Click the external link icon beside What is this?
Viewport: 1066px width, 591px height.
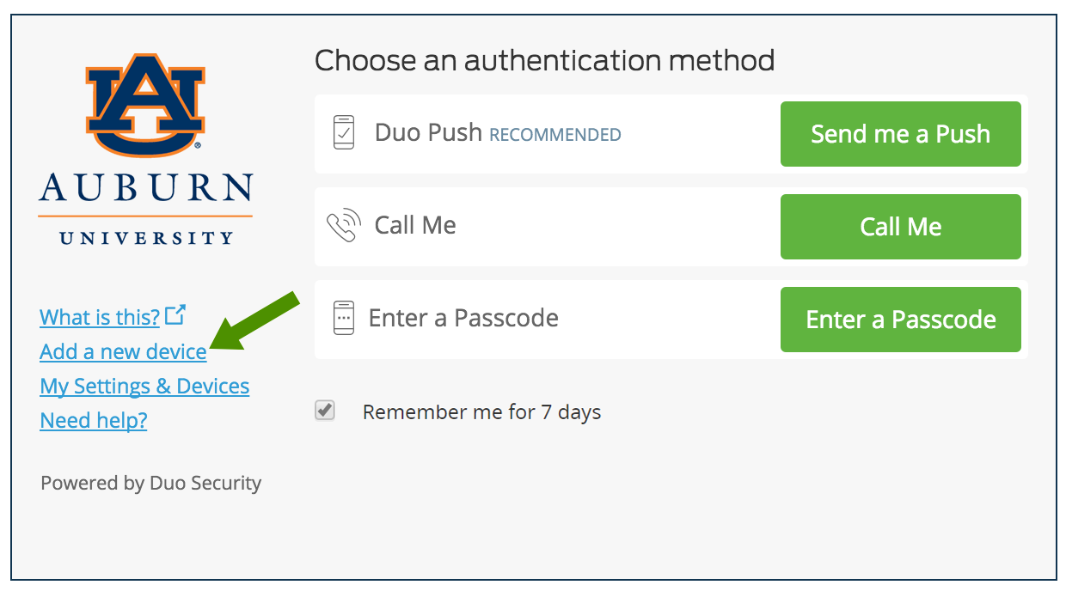(x=175, y=315)
